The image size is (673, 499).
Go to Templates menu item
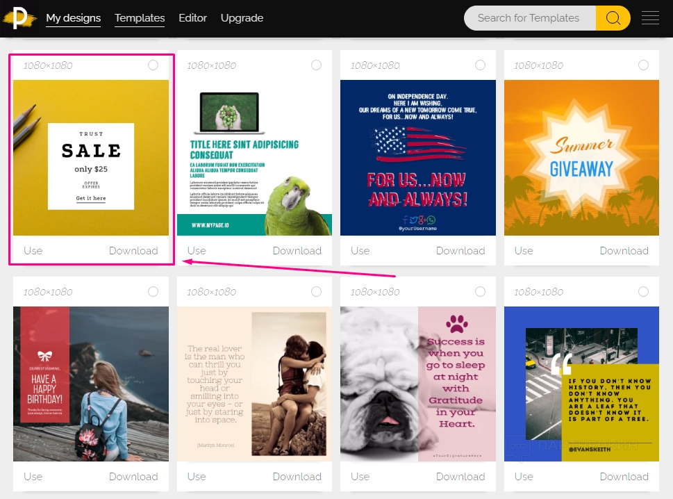point(140,18)
